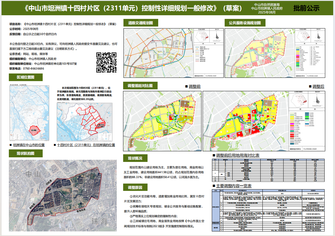Click the aerial photo of the planning area
This screenshot has width=335, height=236.
click(62, 196)
